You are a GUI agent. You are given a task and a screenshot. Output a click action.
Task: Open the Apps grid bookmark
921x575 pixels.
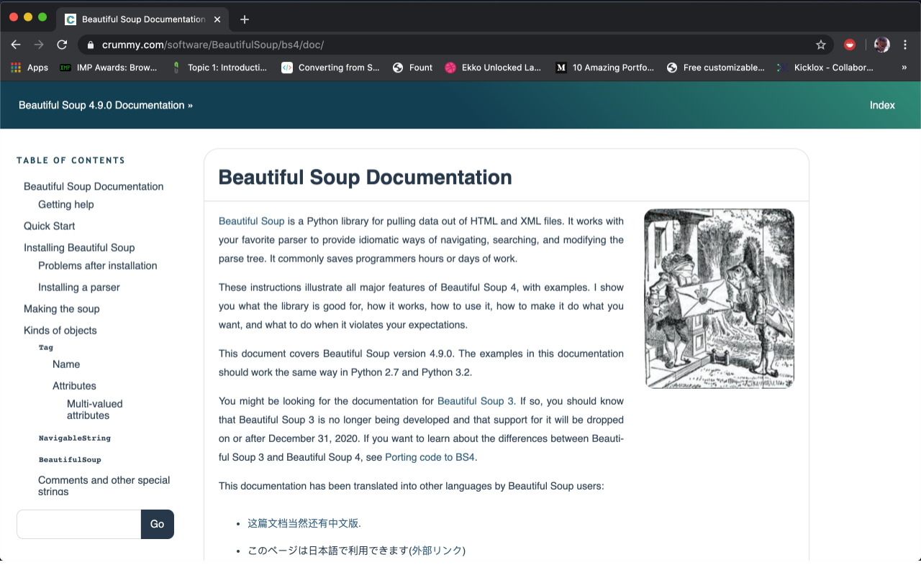[x=30, y=68]
